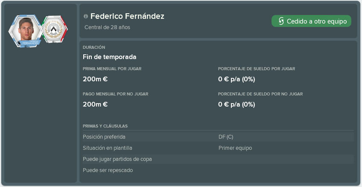Click the Primas y cláusulas section header

pyautogui.click(x=105, y=126)
